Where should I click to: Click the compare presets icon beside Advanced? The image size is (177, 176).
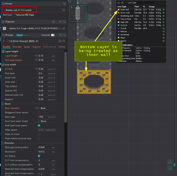(x=64, y=35)
